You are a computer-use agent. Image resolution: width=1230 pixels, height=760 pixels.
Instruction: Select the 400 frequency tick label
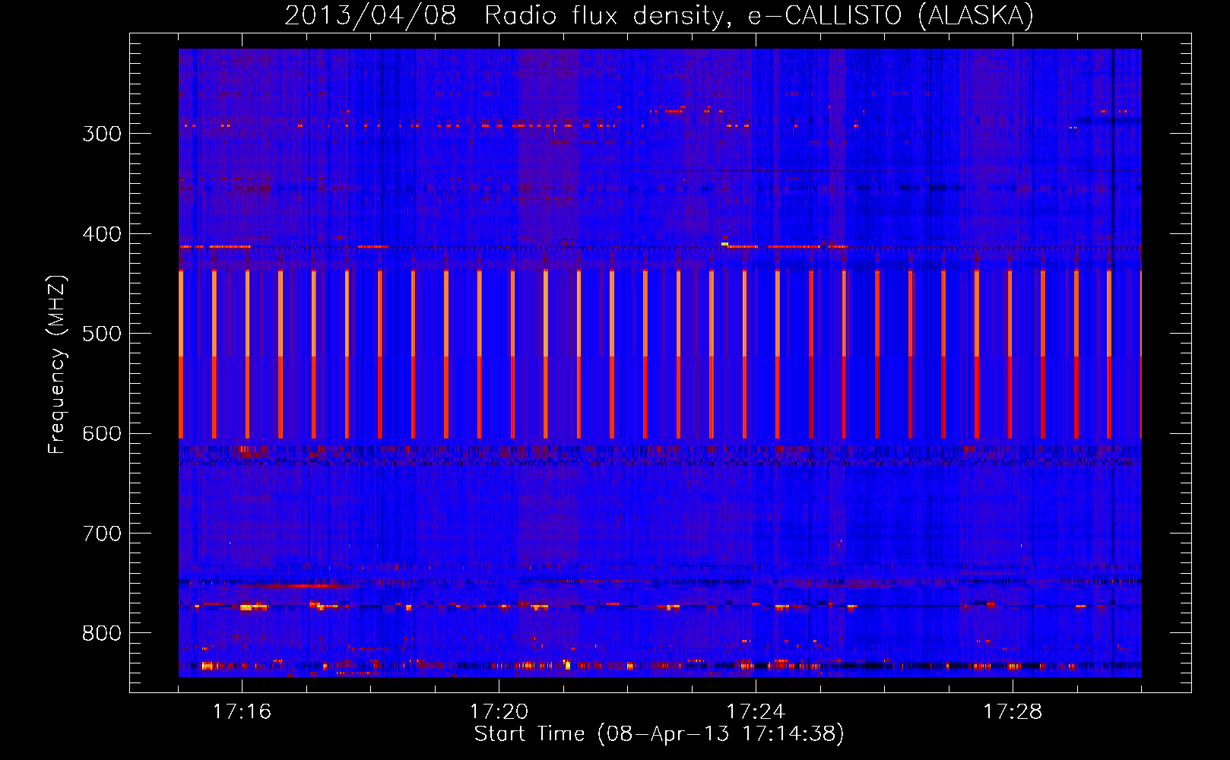coord(102,234)
